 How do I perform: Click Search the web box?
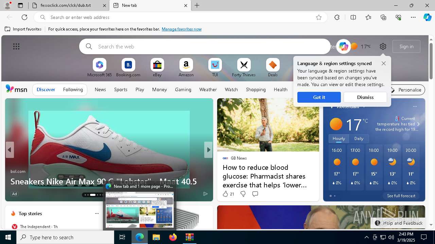pyautogui.click(x=205, y=46)
